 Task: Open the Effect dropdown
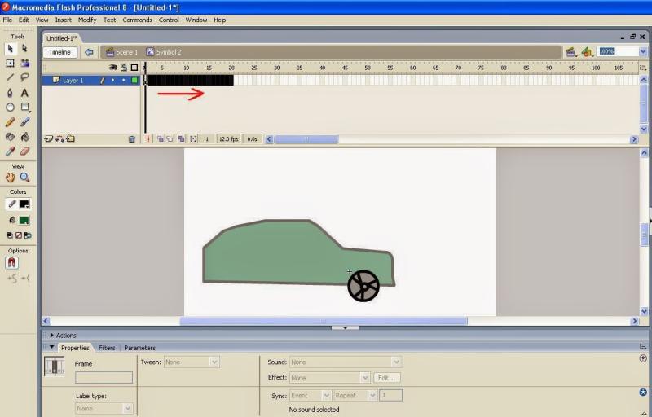pyautogui.click(x=329, y=378)
